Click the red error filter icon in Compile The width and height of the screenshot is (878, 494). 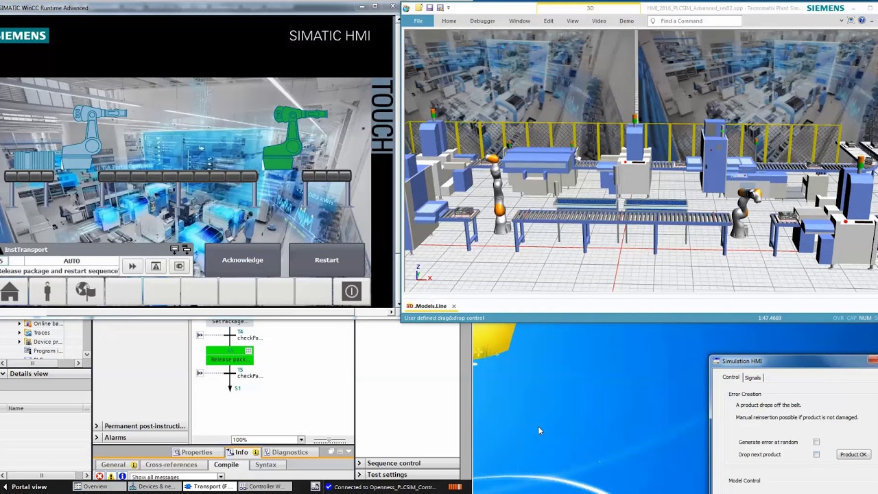(x=99, y=476)
